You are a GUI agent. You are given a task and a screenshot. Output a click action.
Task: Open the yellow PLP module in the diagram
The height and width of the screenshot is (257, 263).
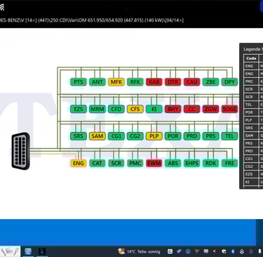154,136
